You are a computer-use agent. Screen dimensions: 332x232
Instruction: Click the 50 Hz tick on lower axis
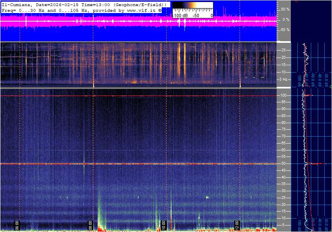(x=283, y=164)
